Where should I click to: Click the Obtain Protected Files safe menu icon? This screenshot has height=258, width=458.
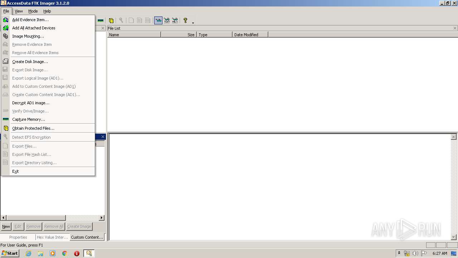5,128
